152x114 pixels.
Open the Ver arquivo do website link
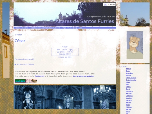(x=83, y=76)
